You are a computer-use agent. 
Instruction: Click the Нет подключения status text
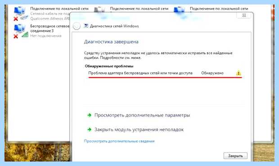(x=46, y=36)
